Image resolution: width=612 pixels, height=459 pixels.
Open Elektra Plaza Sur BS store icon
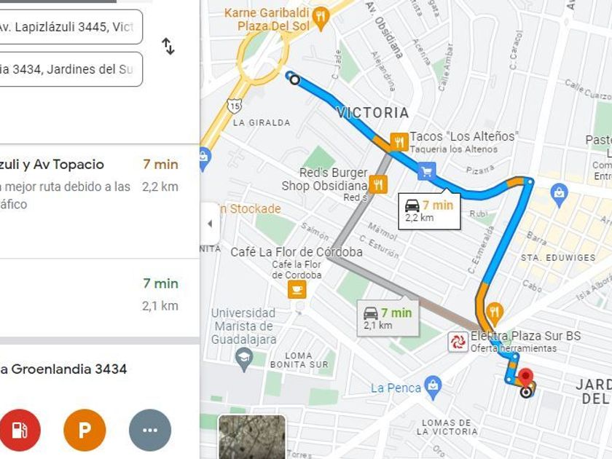click(458, 342)
